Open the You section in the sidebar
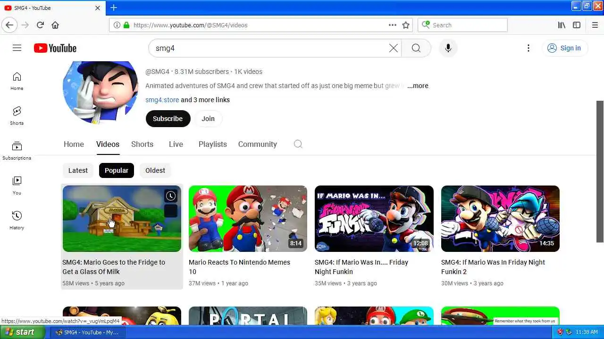The image size is (604, 339). click(x=17, y=186)
